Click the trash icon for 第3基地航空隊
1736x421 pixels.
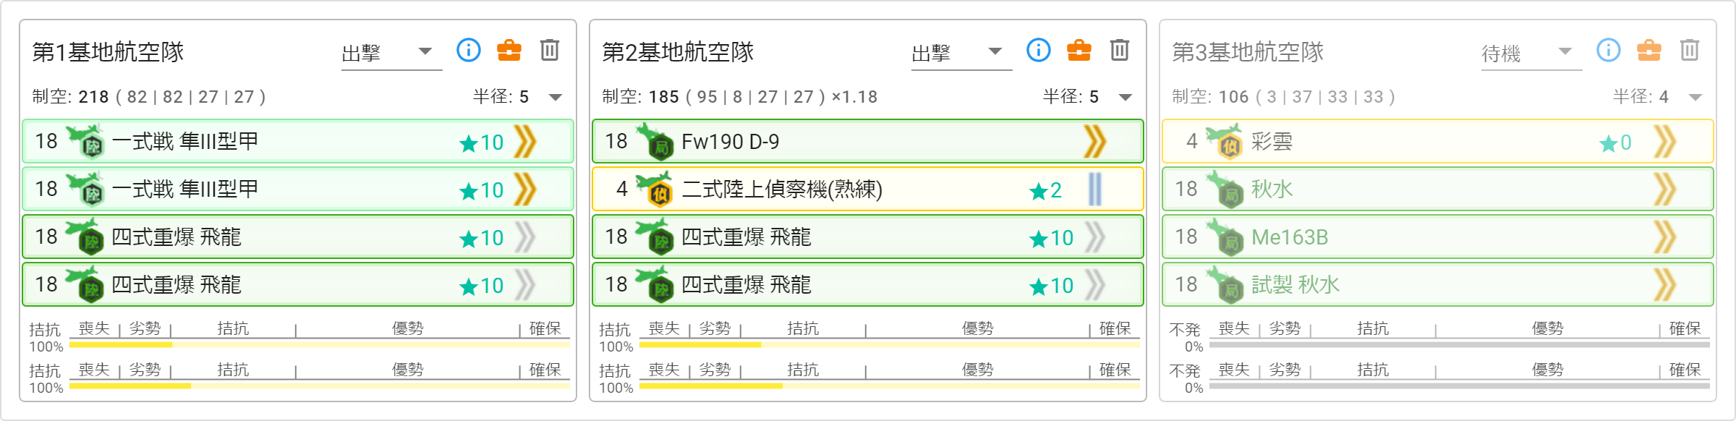click(x=1690, y=50)
